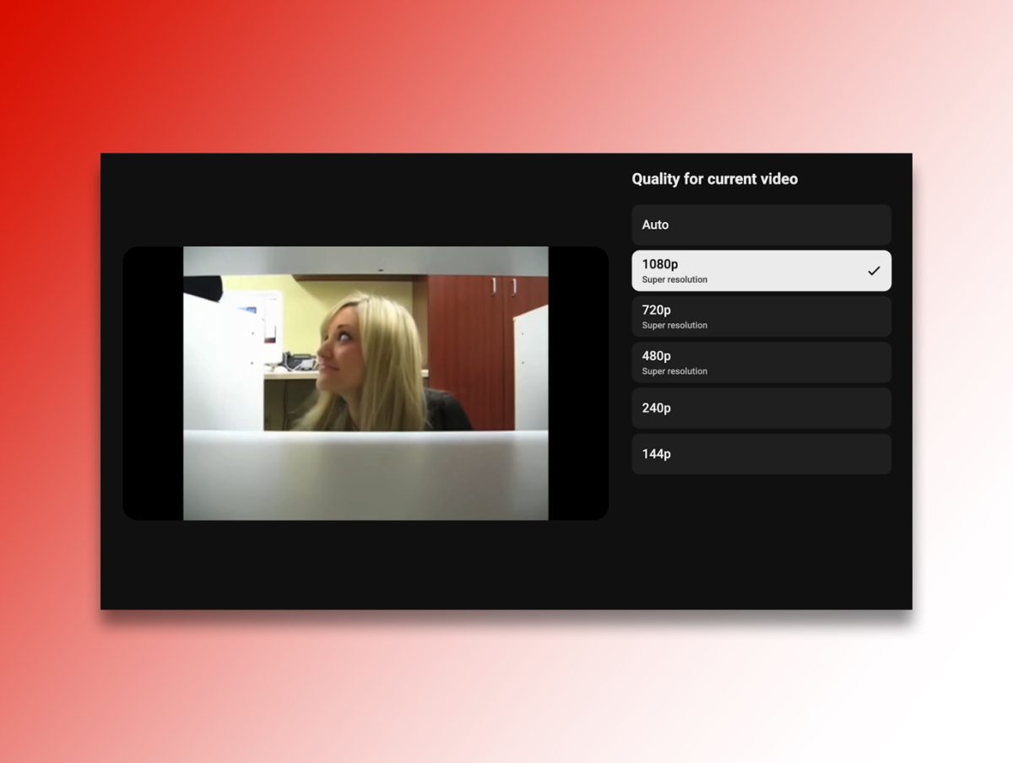Click the checkmark icon beside 1080p
Screen dimensions: 1013x763
pyautogui.click(x=874, y=271)
